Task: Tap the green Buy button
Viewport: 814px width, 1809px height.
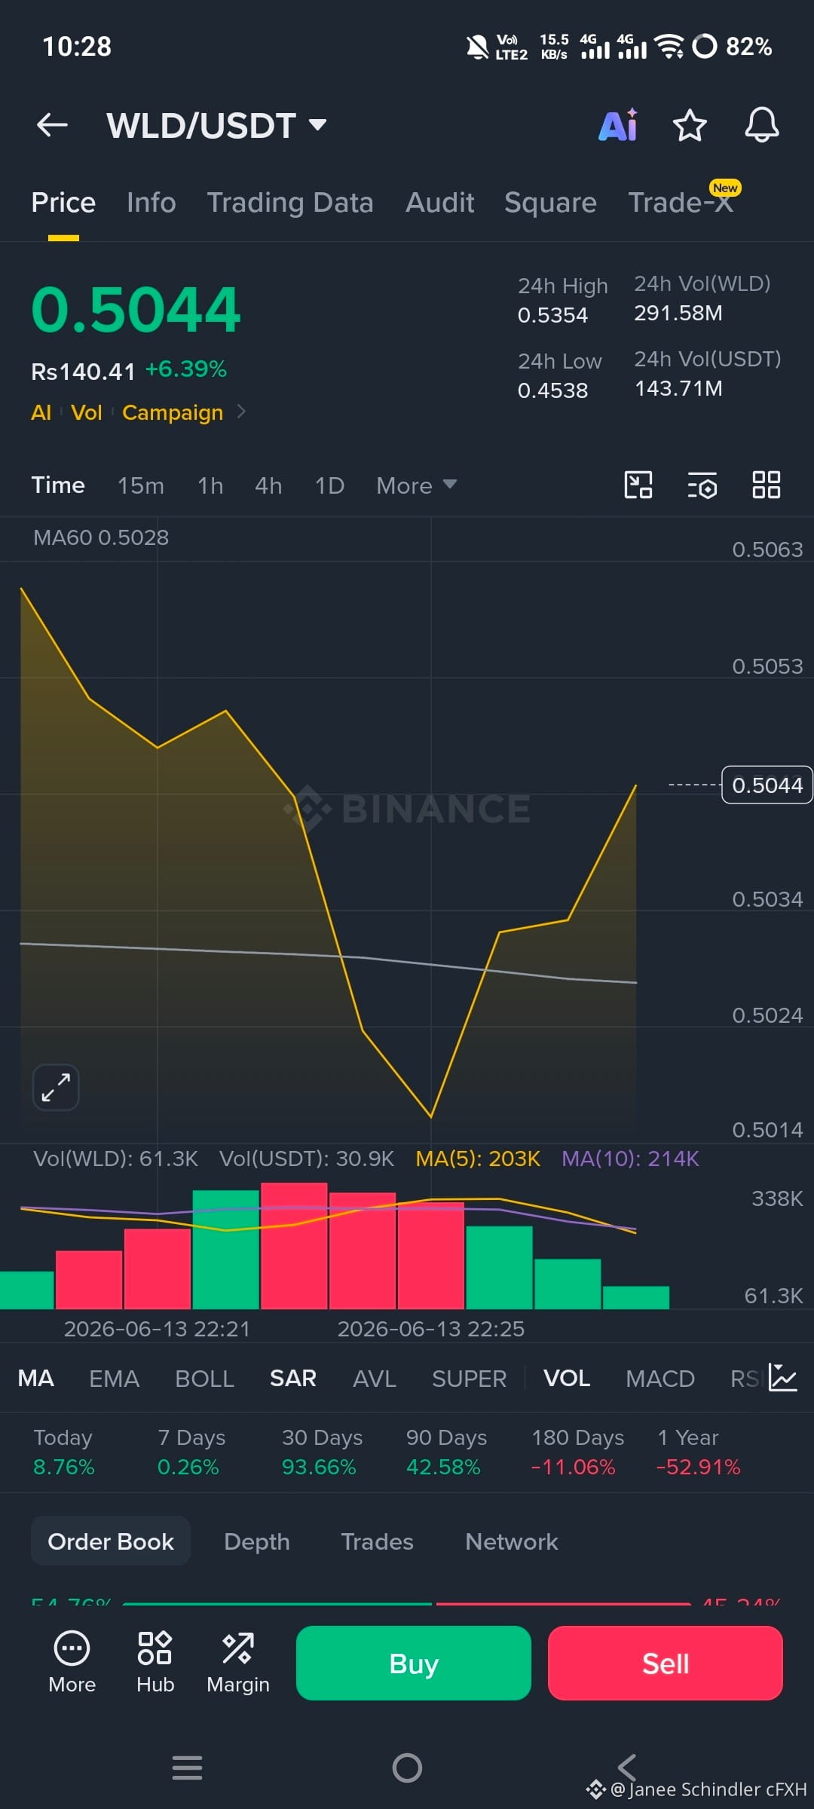Action: click(x=414, y=1663)
